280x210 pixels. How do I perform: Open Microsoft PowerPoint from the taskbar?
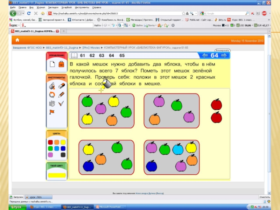pyautogui.click(x=110, y=207)
